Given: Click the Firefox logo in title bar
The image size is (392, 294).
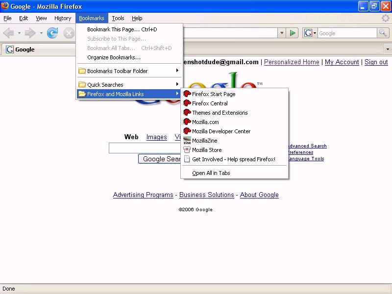Looking at the screenshot, I should 4,6.
